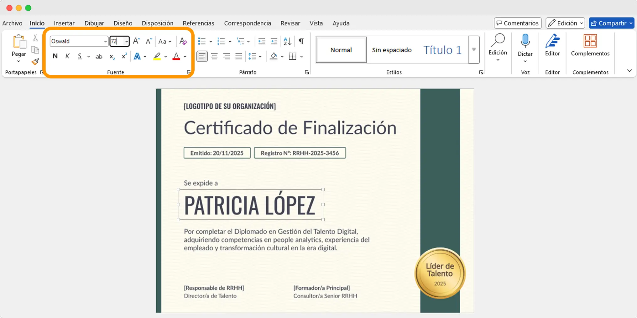Viewport: 637px width, 318px height.
Task: Click the borders grid icon
Action: click(x=293, y=56)
